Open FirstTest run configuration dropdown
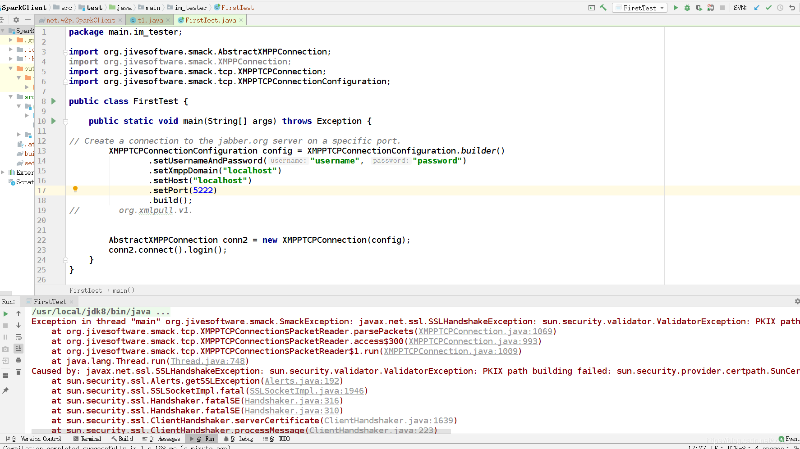The width and height of the screenshot is (800, 449). pos(640,8)
